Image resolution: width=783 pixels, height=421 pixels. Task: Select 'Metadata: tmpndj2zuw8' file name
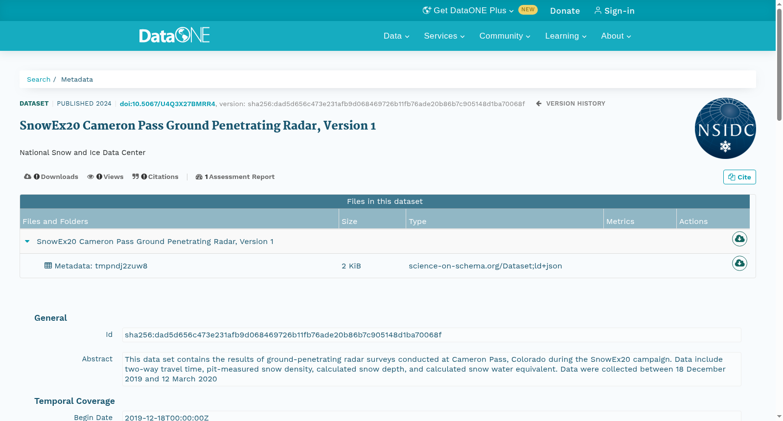pyautogui.click(x=101, y=266)
